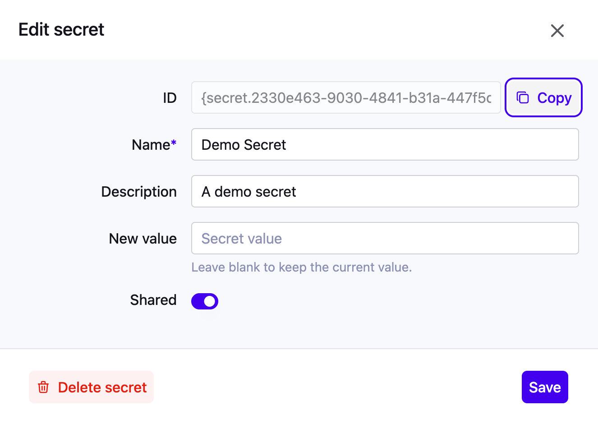598x424 pixels.
Task: Click the copy icon beside the ID field
Action: tap(523, 97)
